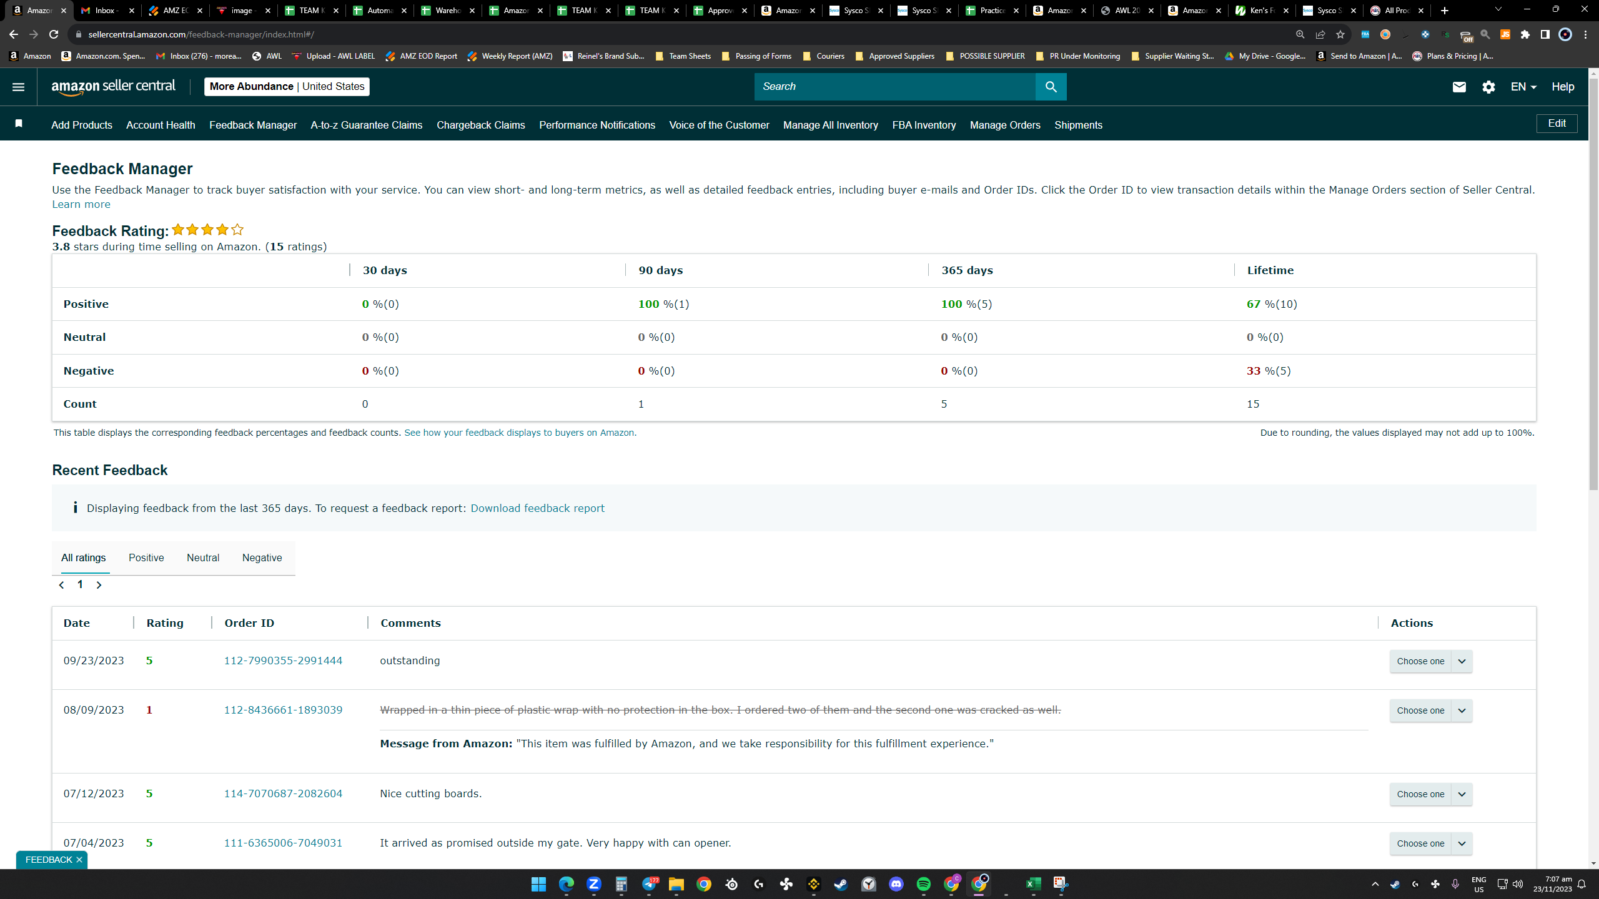Open the Inbox Gmail browser tab

click(x=106, y=11)
